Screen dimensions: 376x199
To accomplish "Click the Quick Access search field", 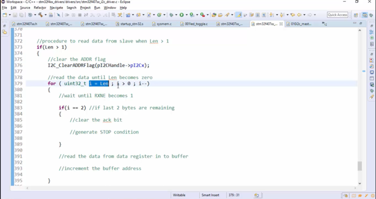I will 337,15.
